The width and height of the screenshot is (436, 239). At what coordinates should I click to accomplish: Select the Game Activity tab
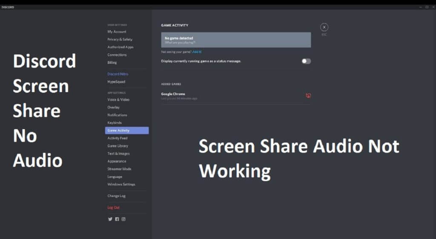(x=127, y=131)
